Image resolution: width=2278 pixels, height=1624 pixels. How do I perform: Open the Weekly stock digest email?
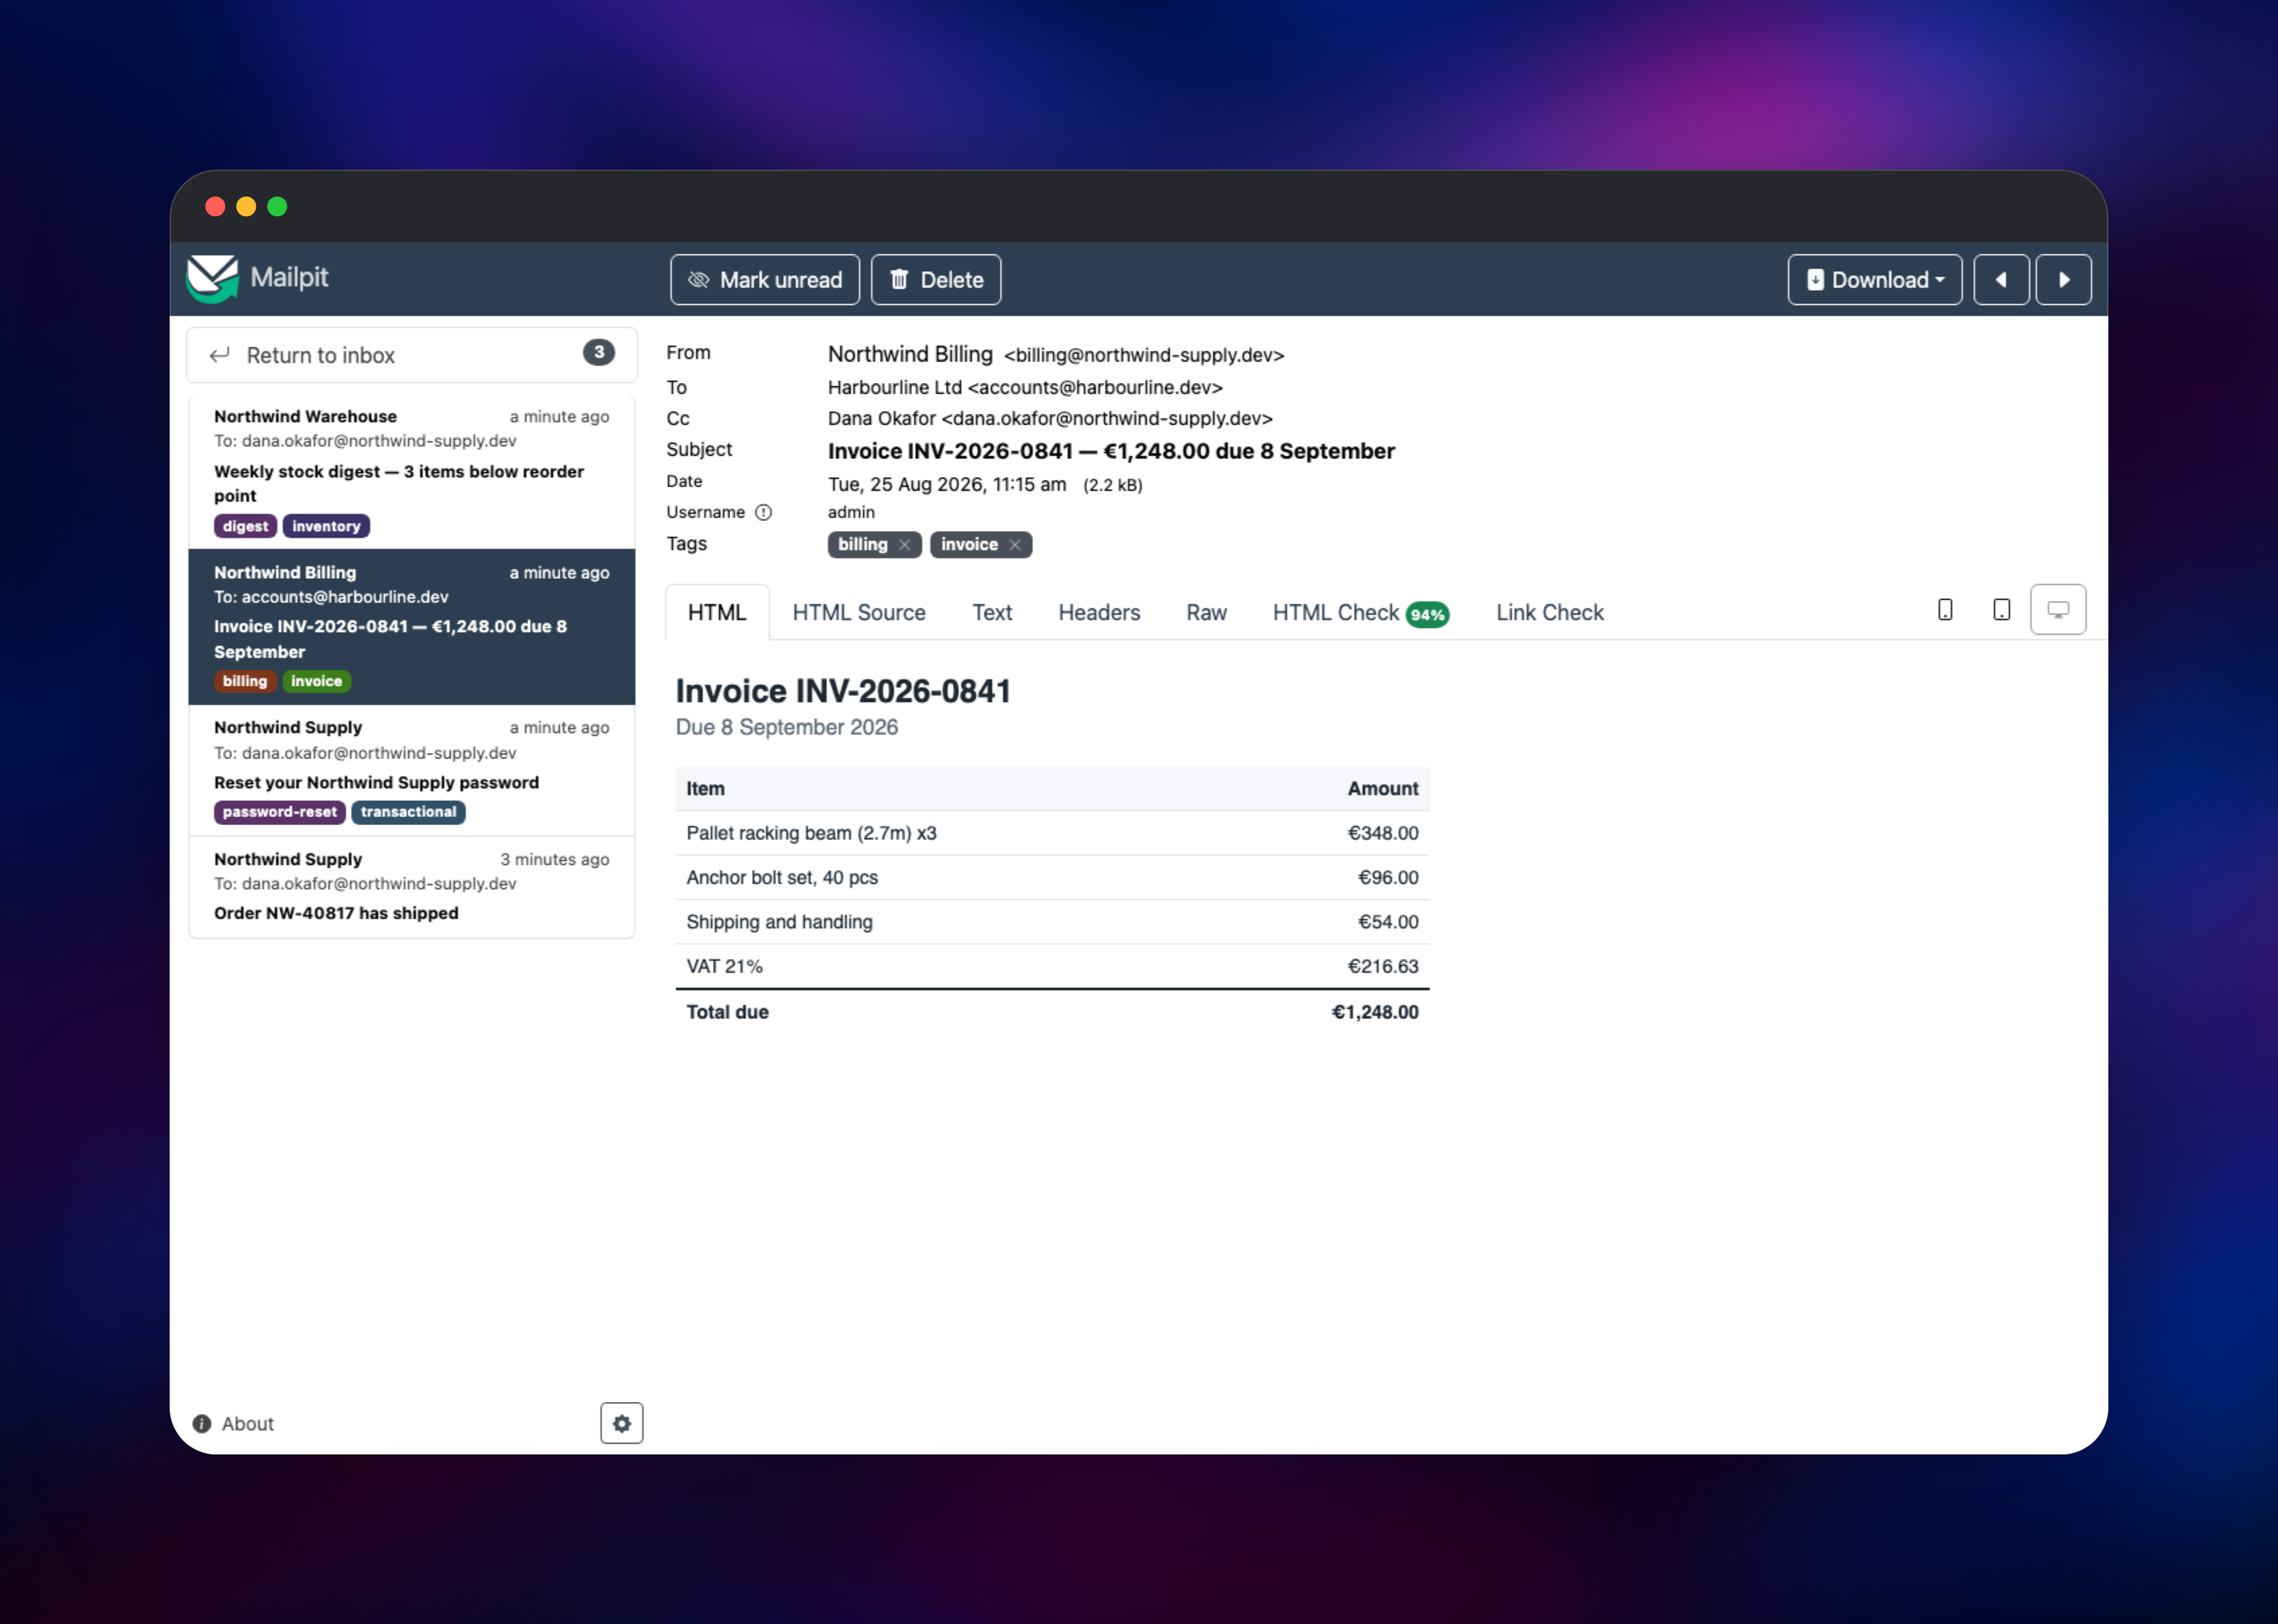tap(411, 471)
